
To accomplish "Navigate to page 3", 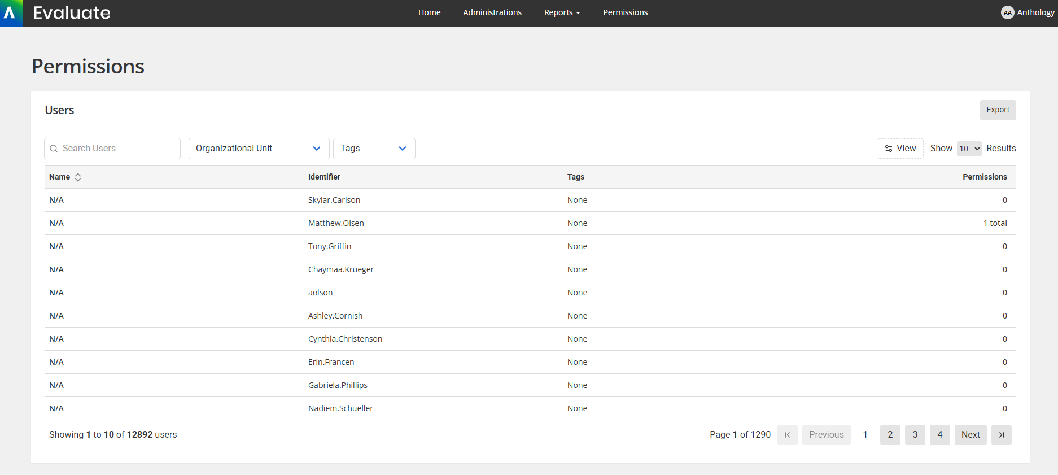I will [915, 435].
